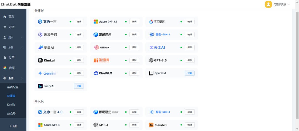Click the Gemini star logo
Image resolution: width=299 pixels, height=131 pixels.
(40, 73)
